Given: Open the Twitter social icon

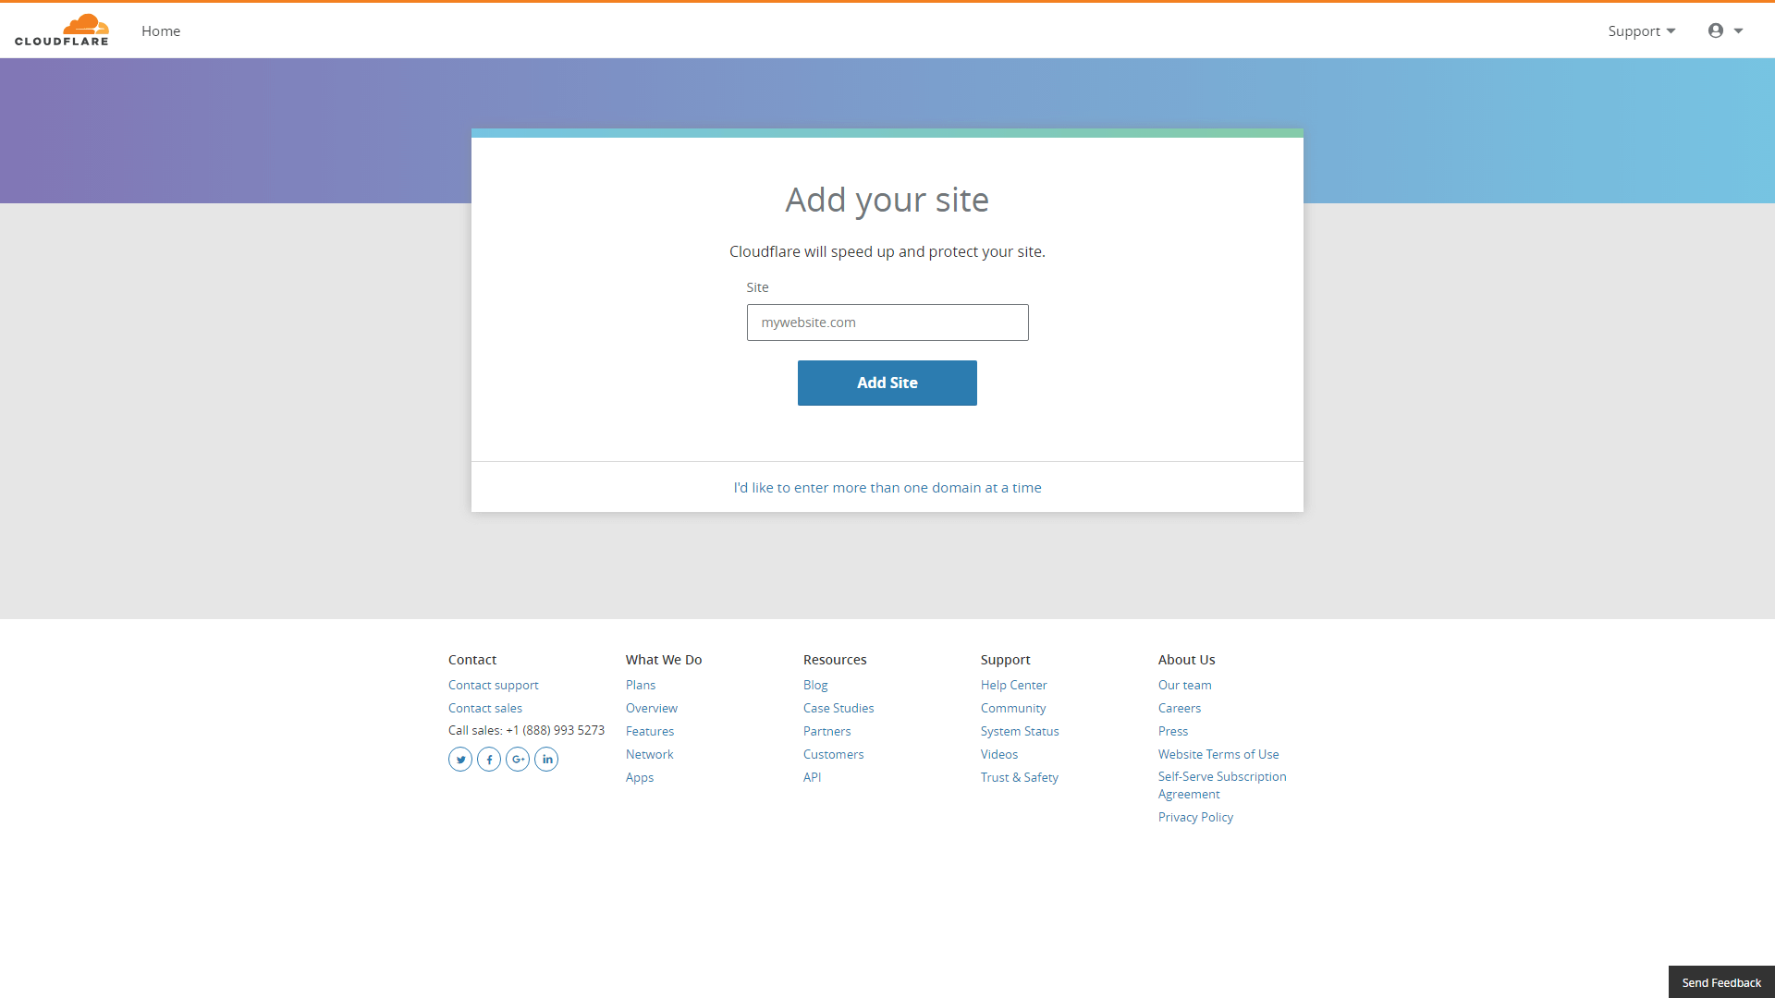Looking at the screenshot, I should coord(460,760).
